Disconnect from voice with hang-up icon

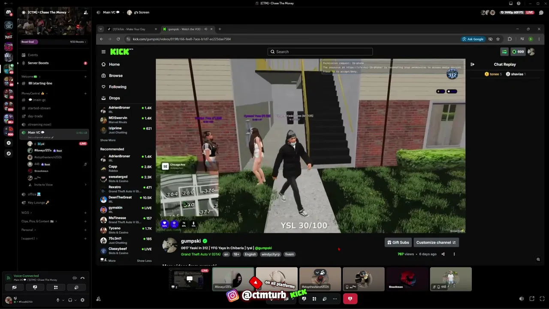click(x=82, y=278)
